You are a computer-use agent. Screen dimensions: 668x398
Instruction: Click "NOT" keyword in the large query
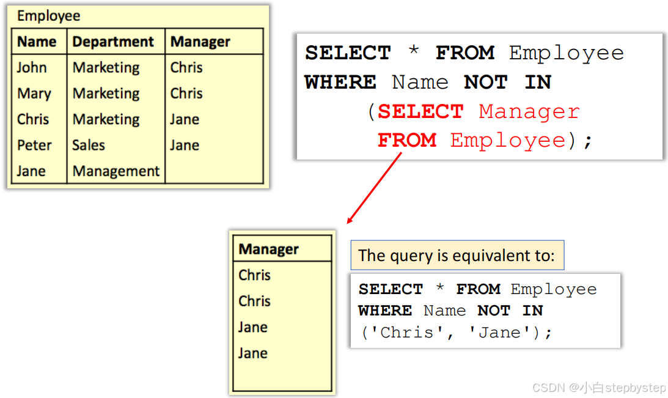pos(486,83)
